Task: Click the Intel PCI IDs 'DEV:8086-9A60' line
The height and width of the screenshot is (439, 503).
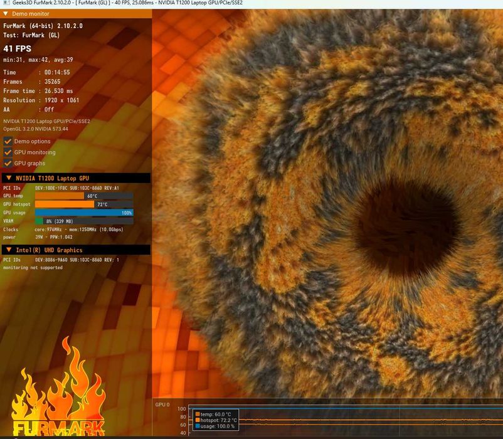Action: click(77, 260)
